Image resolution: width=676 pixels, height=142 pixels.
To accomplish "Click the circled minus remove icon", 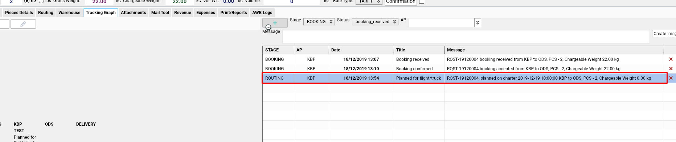I will [269, 27].
